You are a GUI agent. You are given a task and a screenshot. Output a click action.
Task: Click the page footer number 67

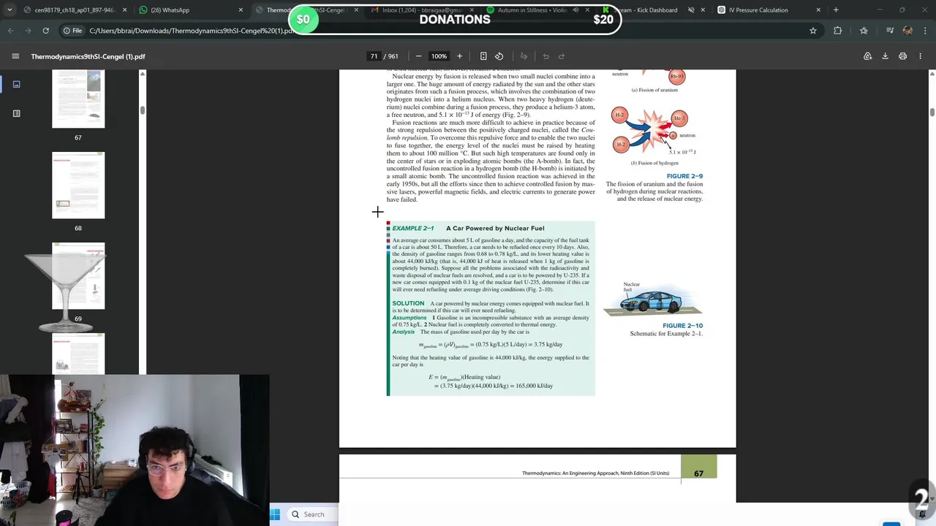(x=698, y=473)
